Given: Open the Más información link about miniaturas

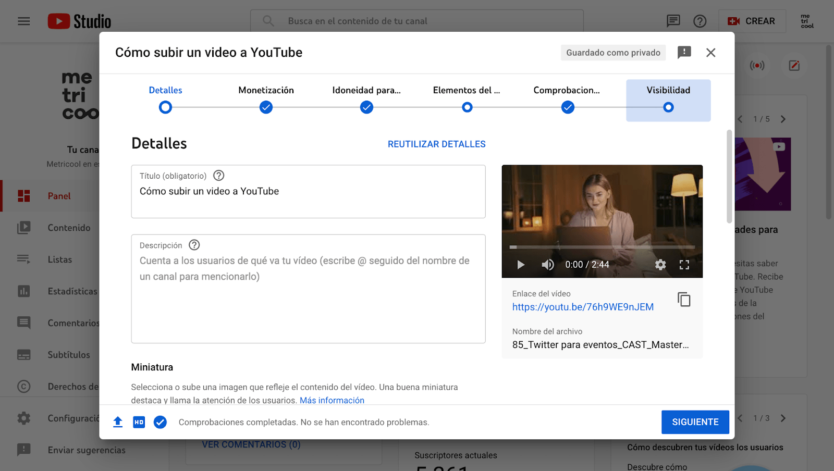Looking at the screenshot, I should click(x=332, y=400).
